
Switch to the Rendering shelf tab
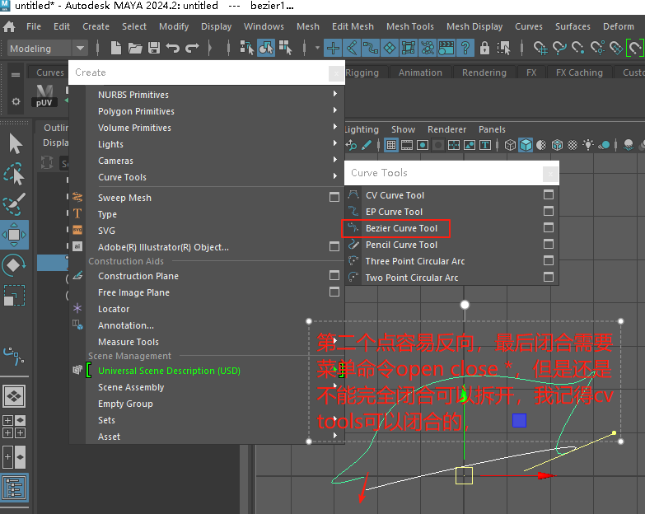pyautogui.click(x=484, y=72)
